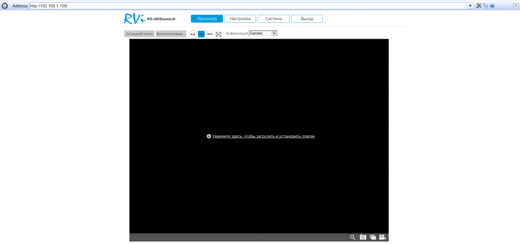The width and height of the screenshot is (520, 244).
Task: Click the link to download and install plugin
Action: [x=264, y=137]
